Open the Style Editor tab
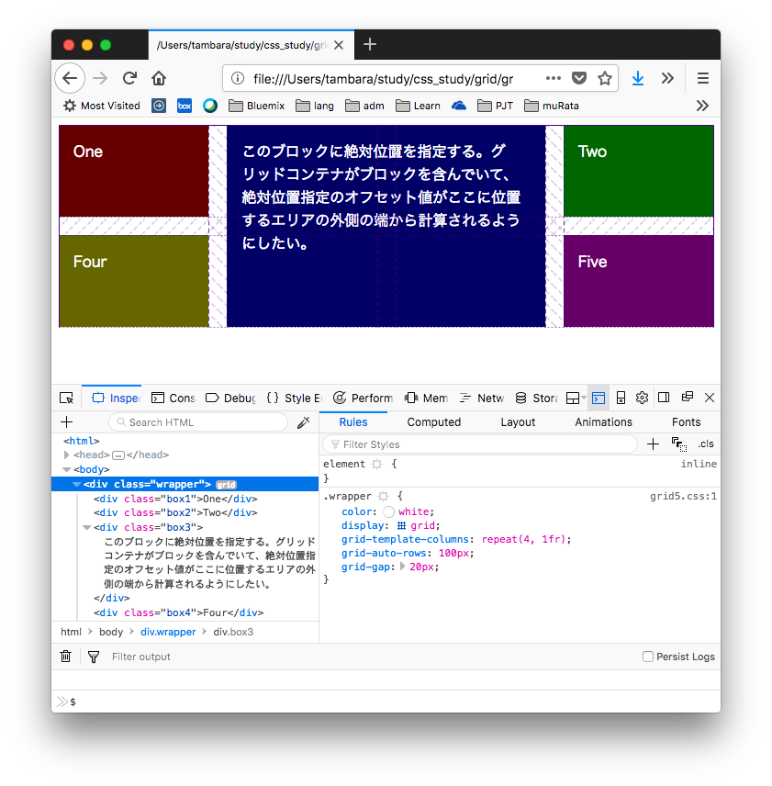 pos(294,398)
